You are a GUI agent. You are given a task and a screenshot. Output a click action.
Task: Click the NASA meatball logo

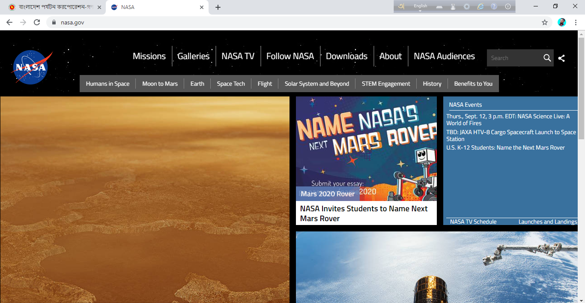point(33,67)
